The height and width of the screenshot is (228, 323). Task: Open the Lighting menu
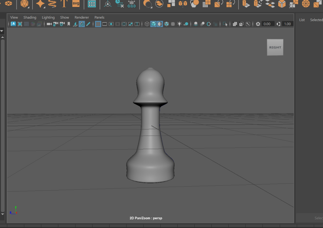point(48,17)
